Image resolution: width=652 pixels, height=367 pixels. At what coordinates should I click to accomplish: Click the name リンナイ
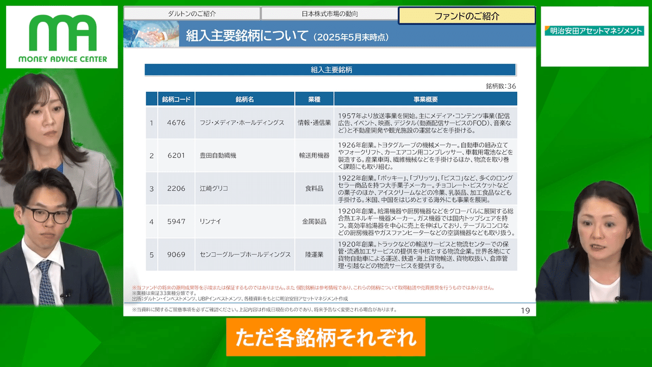tap(210, 221)
